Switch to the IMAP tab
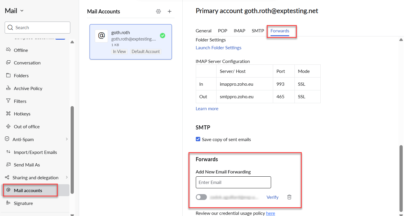The height and width of the screenshot is (216, 410). tap(239, 31)
